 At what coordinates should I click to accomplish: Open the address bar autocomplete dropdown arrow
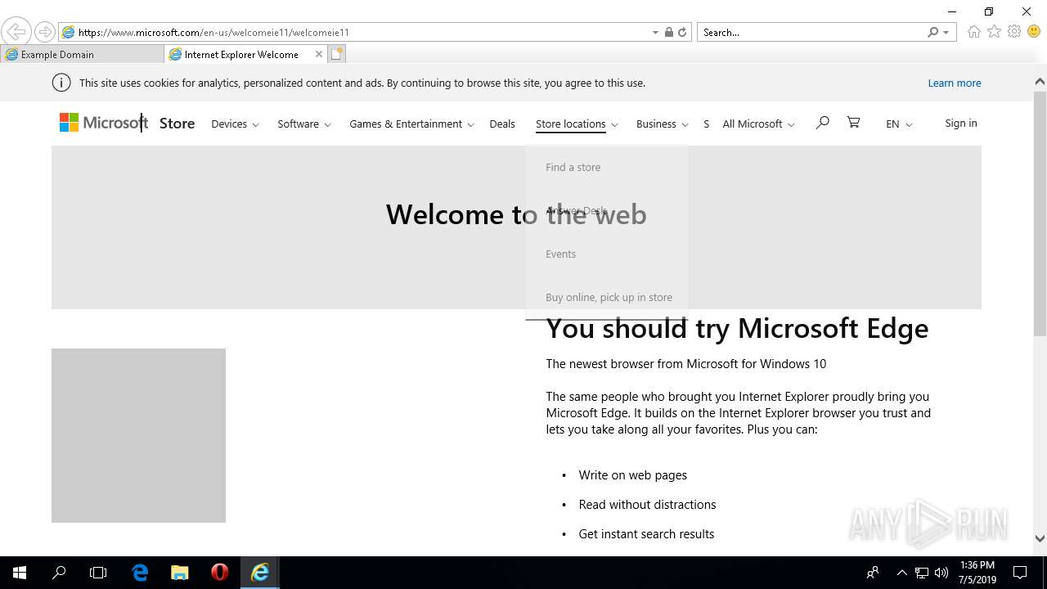pyautogui.click(x=655, y=33)
